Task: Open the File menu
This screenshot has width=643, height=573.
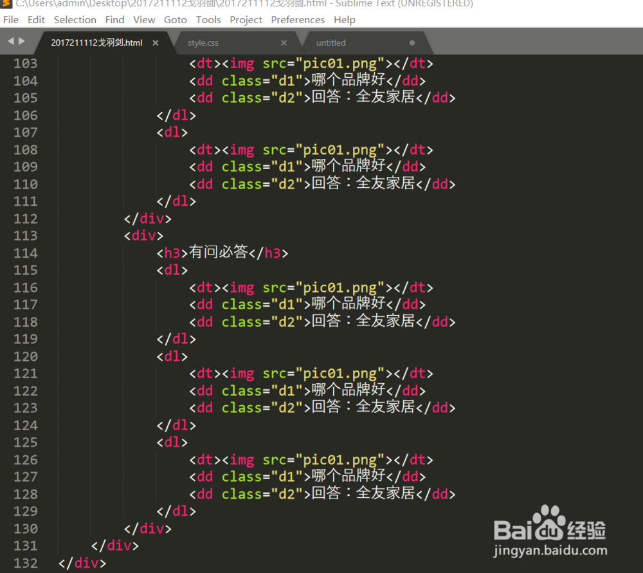Action: pos(11,20)
